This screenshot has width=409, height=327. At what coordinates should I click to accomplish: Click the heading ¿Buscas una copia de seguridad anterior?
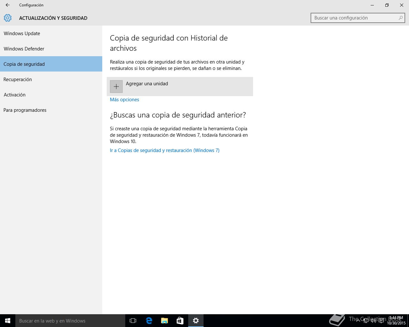178,115
